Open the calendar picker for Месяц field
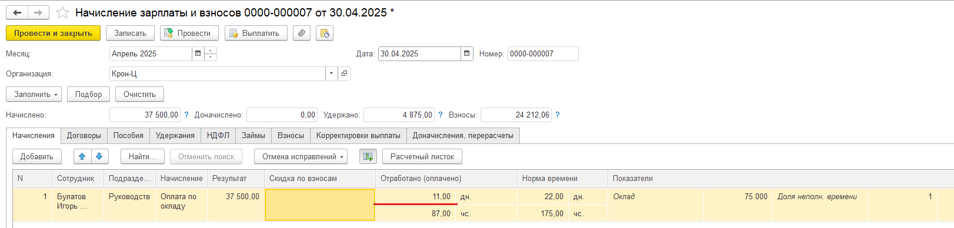The width and height of the screenshot is (954, 228). click(198, 53)
